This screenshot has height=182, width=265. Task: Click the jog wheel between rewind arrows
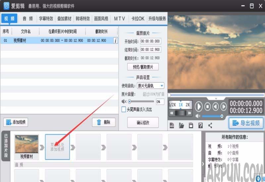181,113
